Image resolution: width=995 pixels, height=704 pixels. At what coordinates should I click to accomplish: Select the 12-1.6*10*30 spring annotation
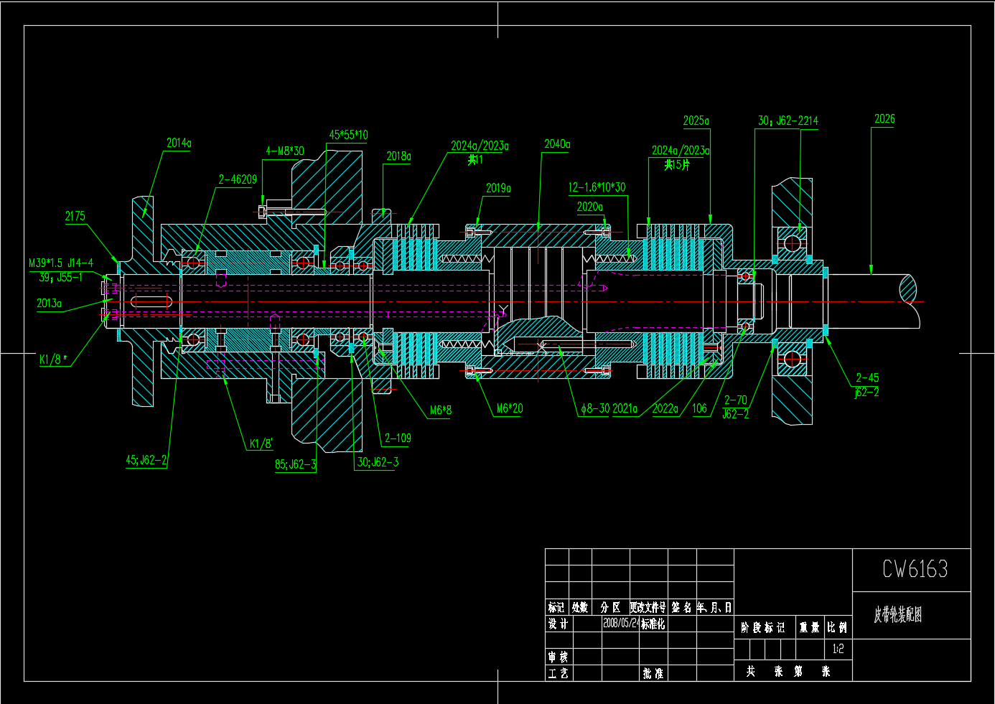pos(597,187)
